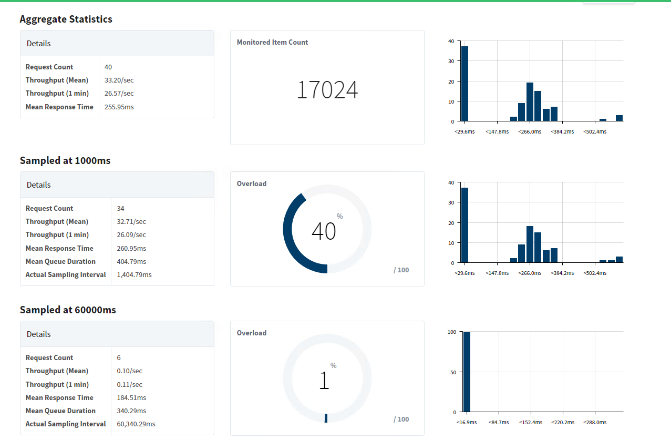Click the Sampled at 60000ms heading
Screen dimensions: 671x440
tap(68, 310)
